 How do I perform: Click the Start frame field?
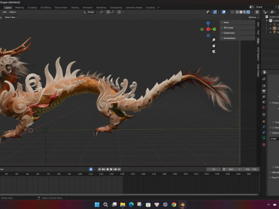tap(234, 170)
